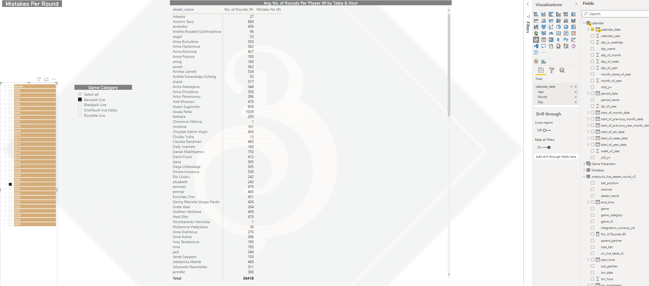Select the KPI visual icon
The width and height of the screenshot is (649, 286).
(x=573, y=33)
